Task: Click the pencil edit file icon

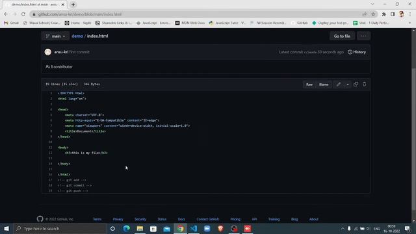Action: click(339, 84)
